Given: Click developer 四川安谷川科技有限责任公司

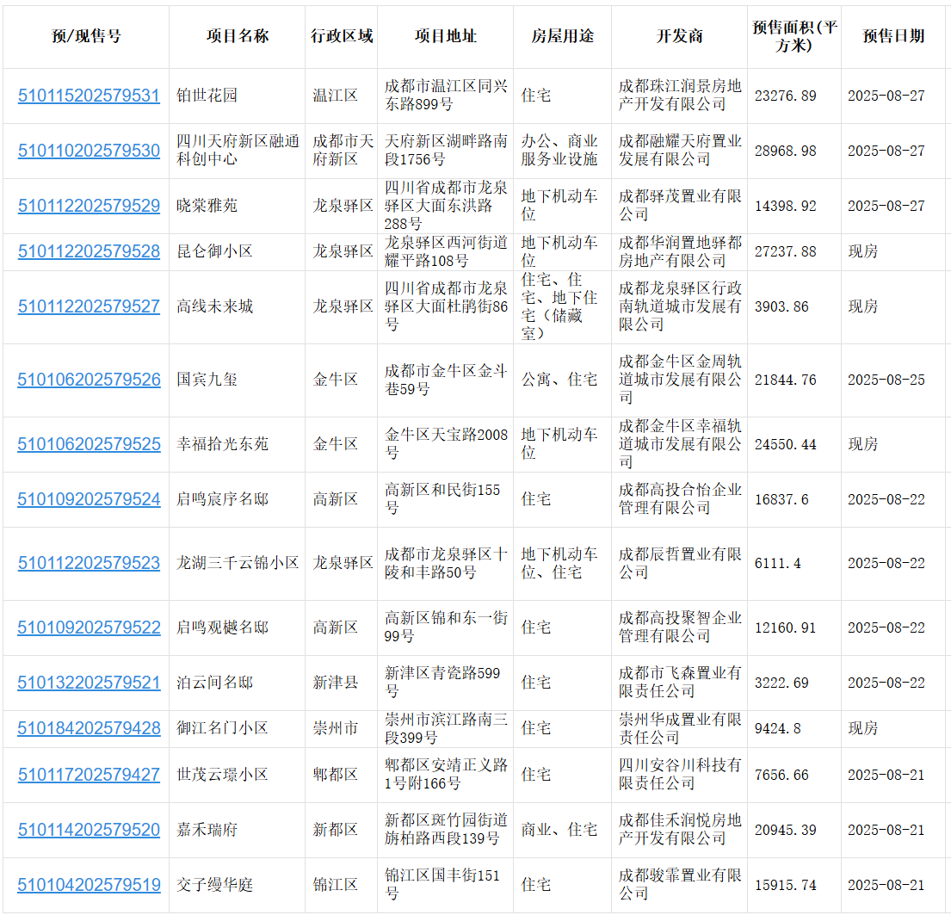Looking at the screenshot, I should click(x=680, y=775).
